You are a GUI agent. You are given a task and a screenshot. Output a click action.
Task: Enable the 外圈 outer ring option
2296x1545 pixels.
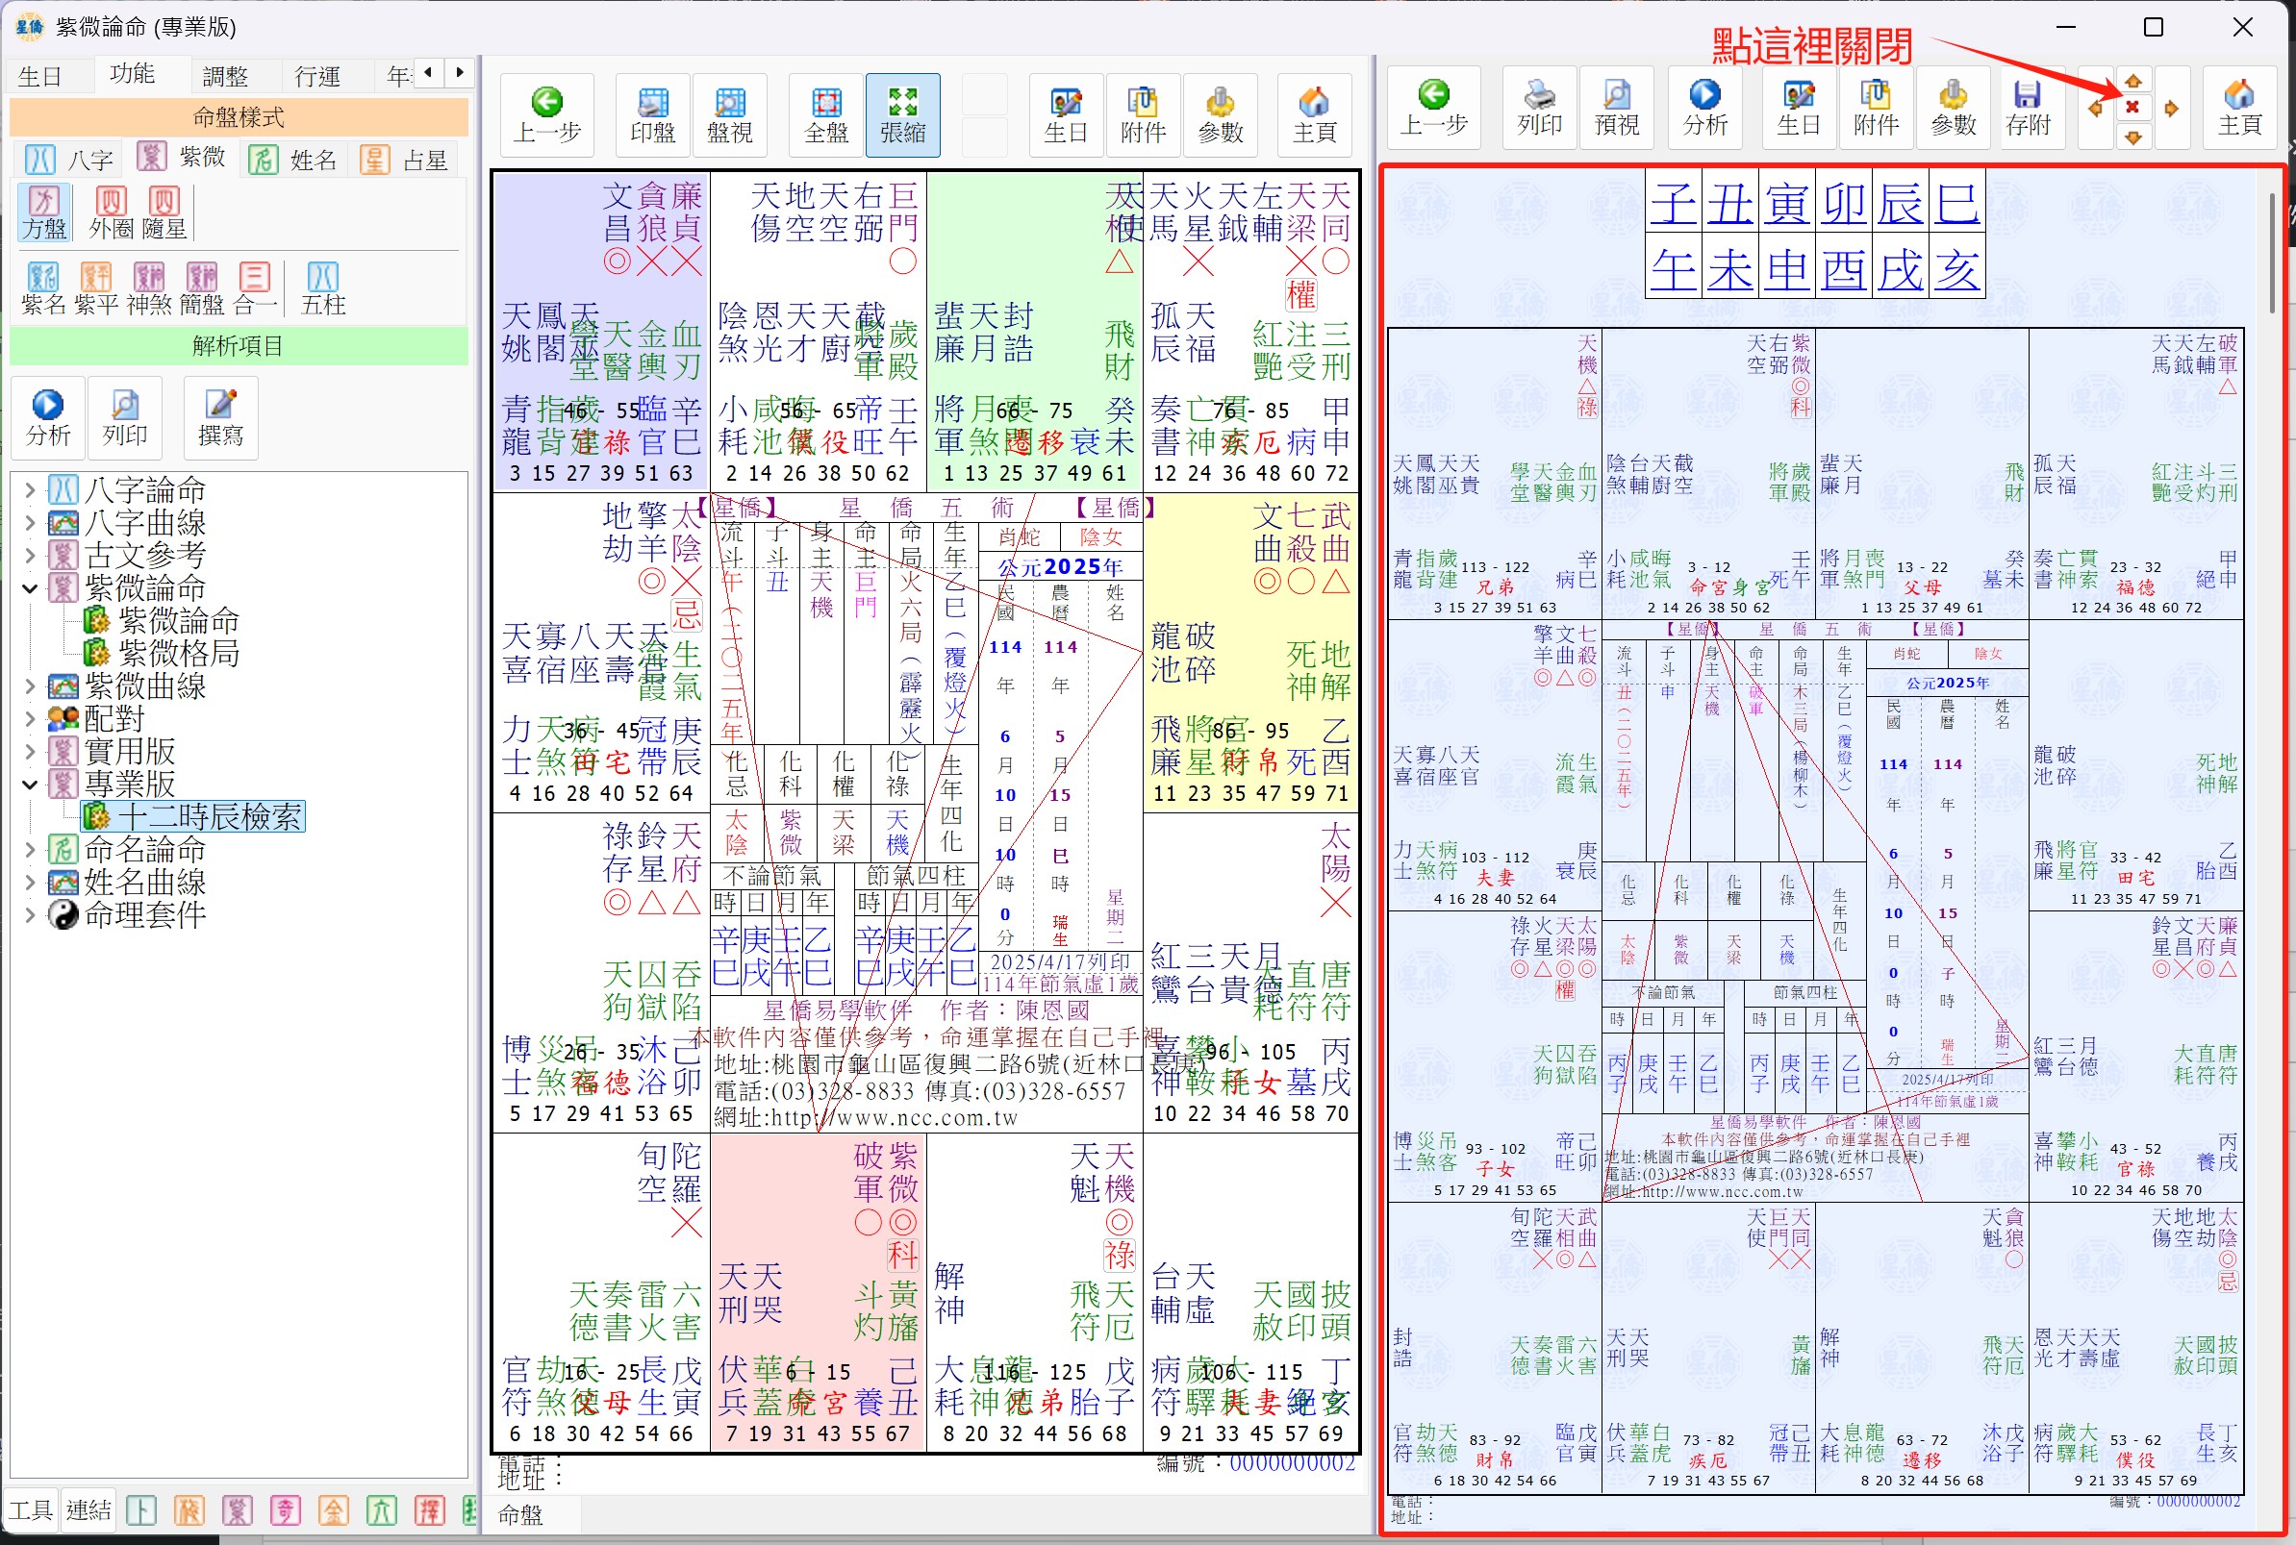tap(111, 212)
